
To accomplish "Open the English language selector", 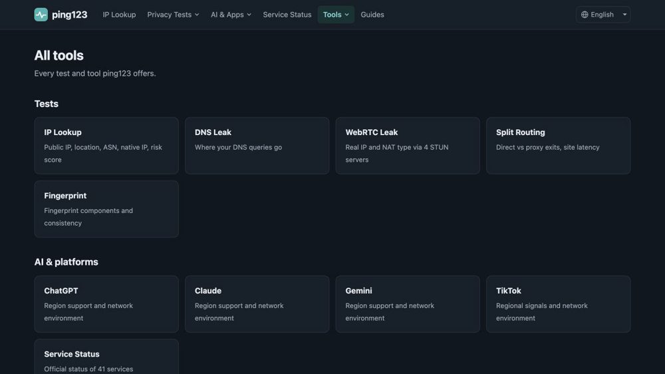I will pos(603,15).
